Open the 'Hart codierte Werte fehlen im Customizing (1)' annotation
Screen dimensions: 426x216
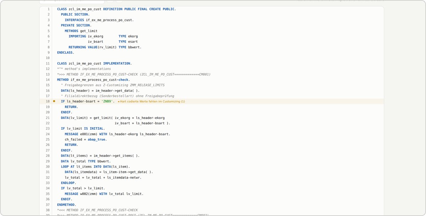(x=151, y=102)
